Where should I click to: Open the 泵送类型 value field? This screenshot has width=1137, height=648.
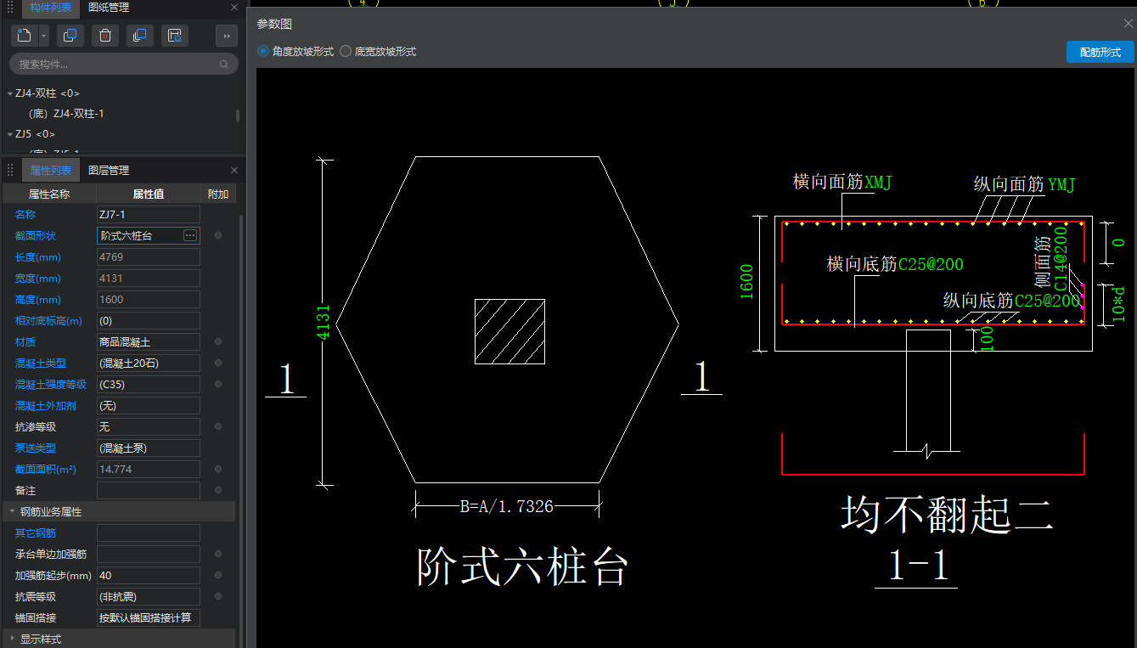point(149,448)
